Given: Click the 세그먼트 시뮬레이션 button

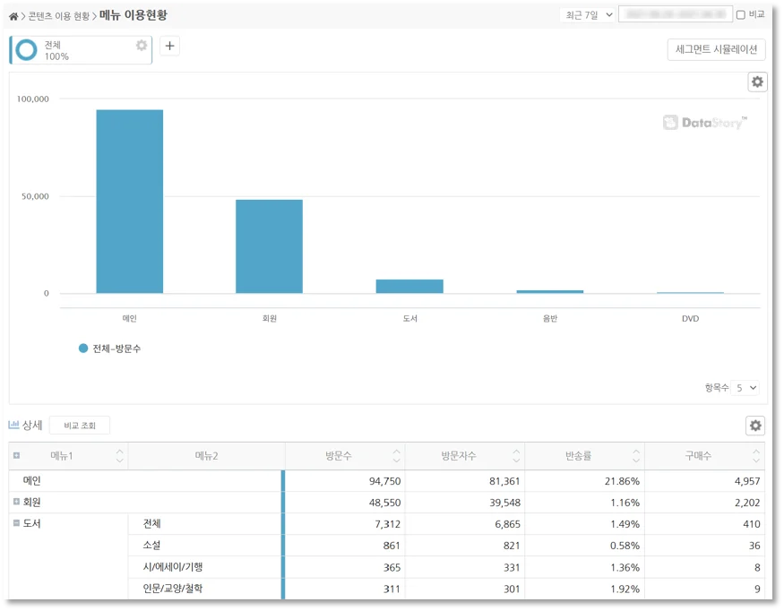Looking at the screenshot, I should pos(716,49).
